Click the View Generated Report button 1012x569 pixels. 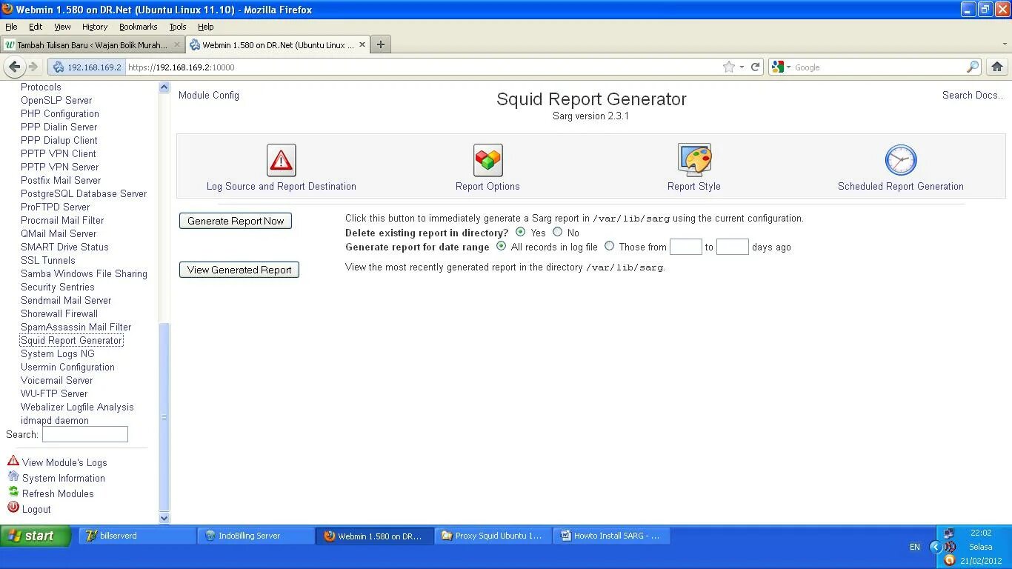239,270
